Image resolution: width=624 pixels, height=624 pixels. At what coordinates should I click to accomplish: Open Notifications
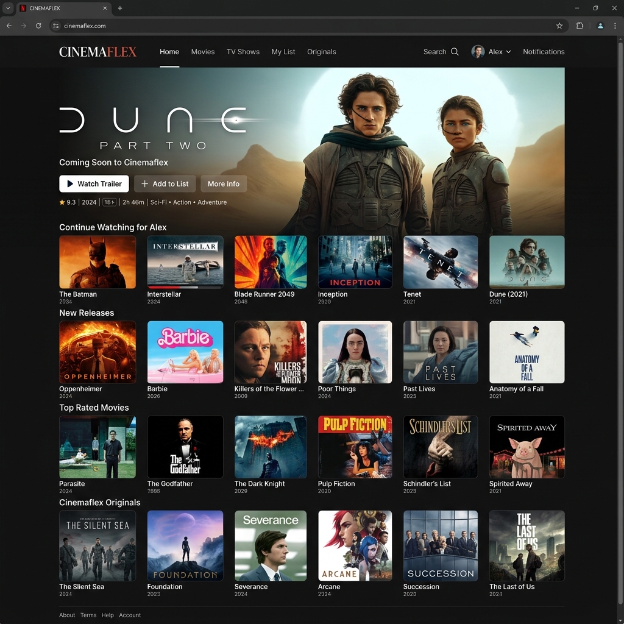pos(543,52)
